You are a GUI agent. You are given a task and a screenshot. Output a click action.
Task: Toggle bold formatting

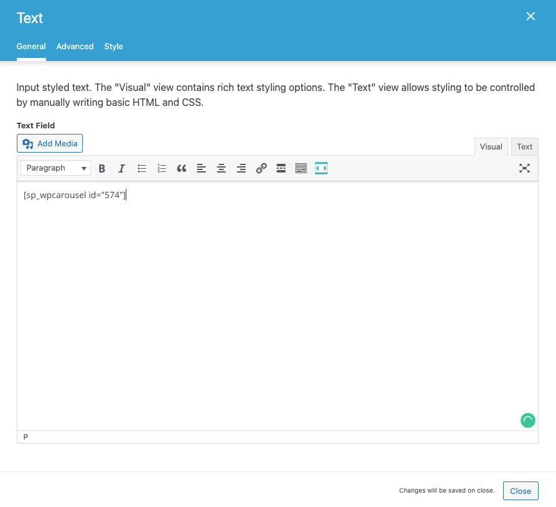coord(102,168)
